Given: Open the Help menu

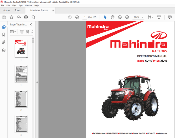Looking at the screenshot, I should [36, 5].
